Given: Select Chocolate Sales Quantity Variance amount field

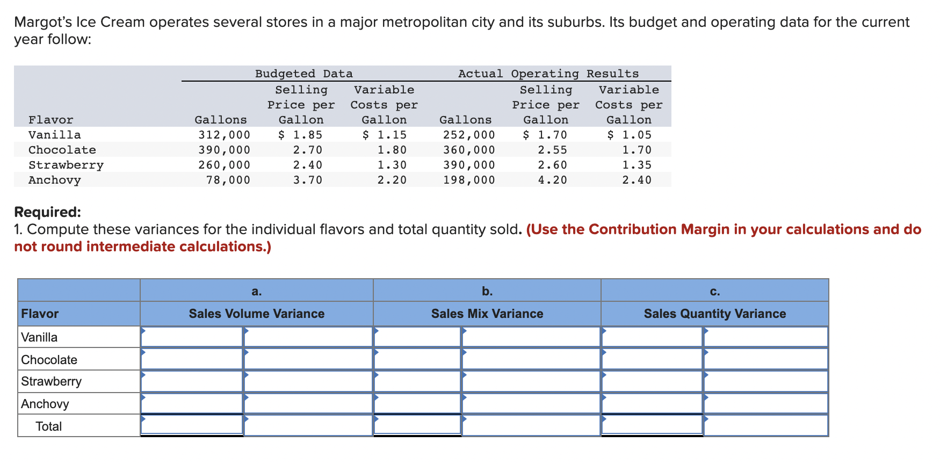Looking at the screenshot, I should tap(652, 359).
